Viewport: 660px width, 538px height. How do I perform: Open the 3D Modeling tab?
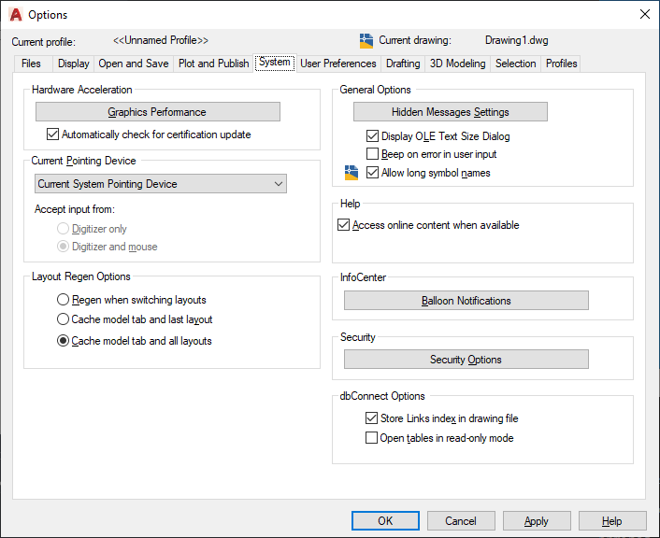[x=457, y=64]
